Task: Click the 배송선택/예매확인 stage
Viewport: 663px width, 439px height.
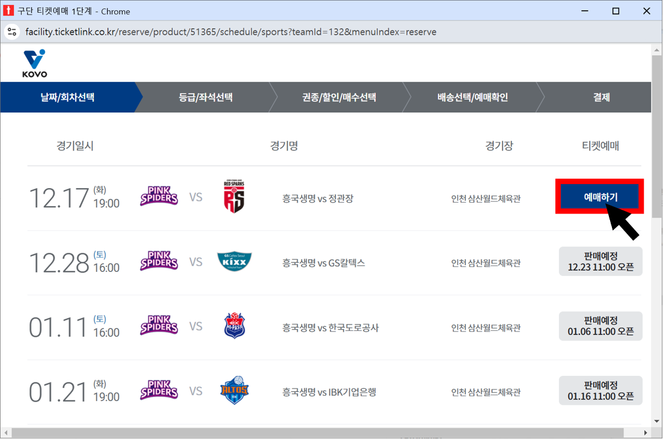Action: pos(473,97)
